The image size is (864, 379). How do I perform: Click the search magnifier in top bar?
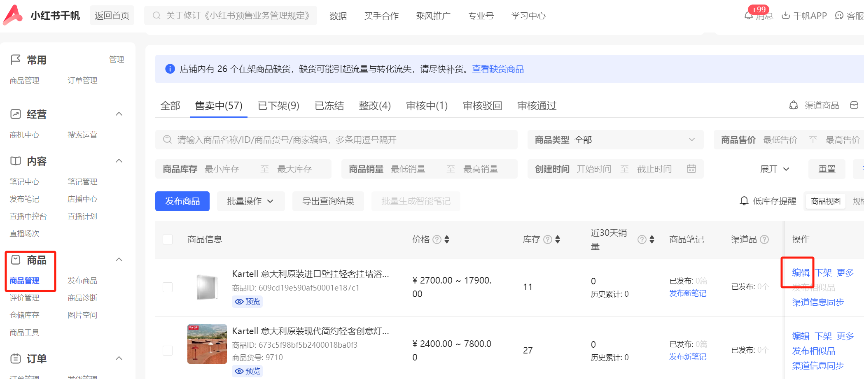(x=156, y=16)
